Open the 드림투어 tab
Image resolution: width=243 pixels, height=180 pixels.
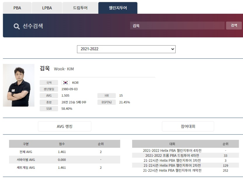80,8
